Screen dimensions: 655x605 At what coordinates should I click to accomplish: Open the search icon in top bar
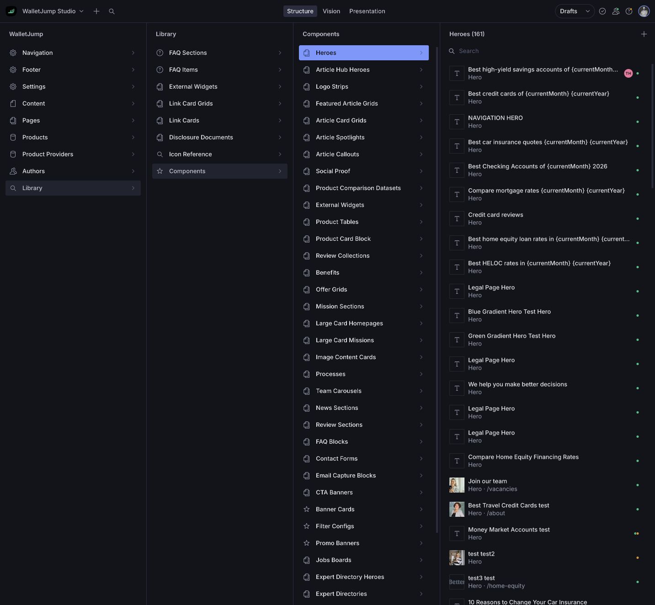pos(112,11)
